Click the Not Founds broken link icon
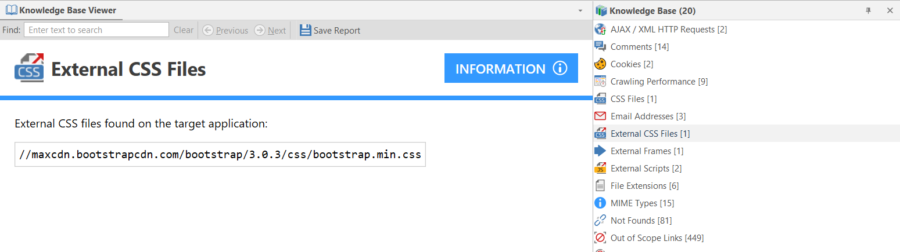 coord(600,221)
